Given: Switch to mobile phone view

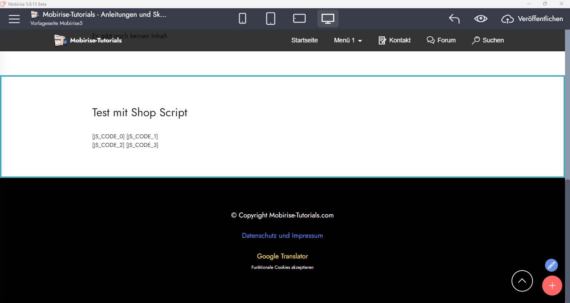Looking at the screenshot, I should 242,19.
